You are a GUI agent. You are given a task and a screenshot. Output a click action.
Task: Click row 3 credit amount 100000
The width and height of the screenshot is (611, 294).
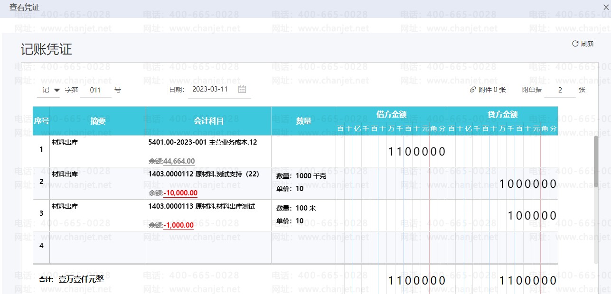coord(532,216)
